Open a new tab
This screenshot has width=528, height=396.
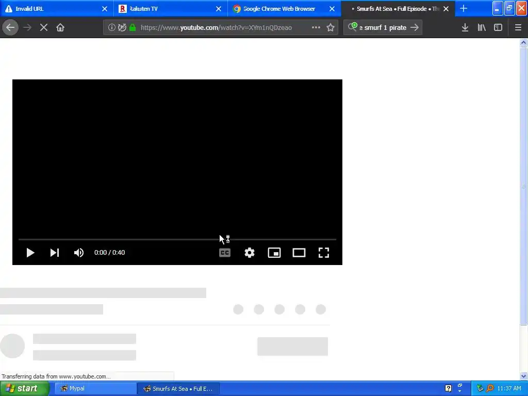(x=464, y=8)
